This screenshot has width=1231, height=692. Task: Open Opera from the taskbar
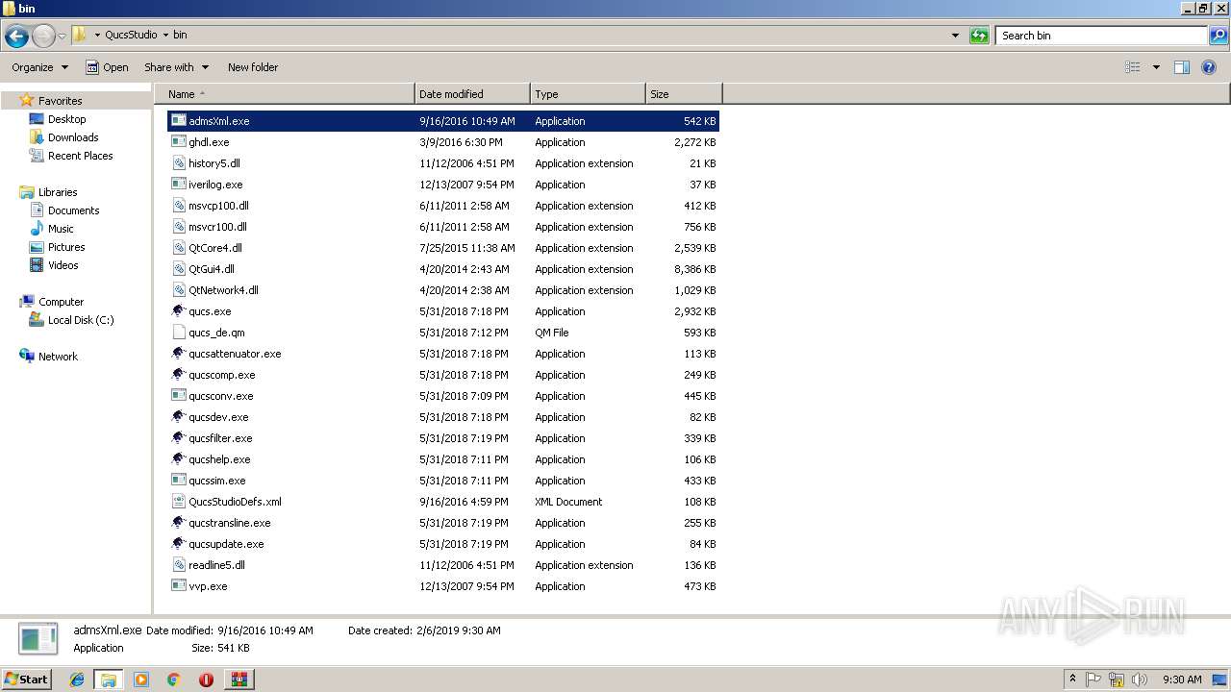[206, 680]
